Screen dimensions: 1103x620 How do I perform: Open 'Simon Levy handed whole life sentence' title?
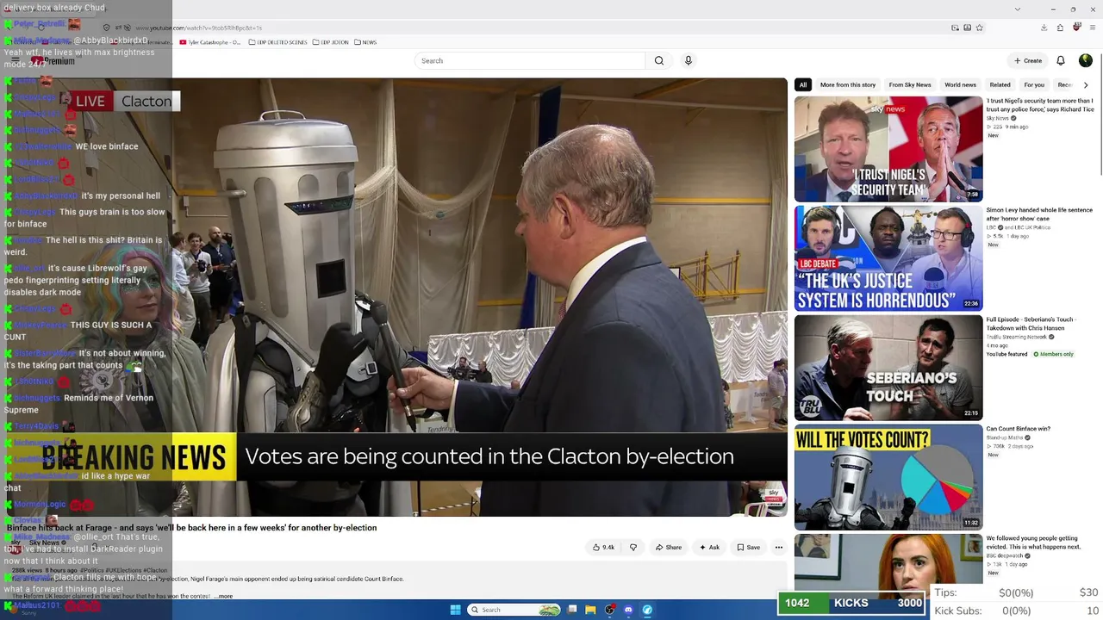[x=1039, y=214]
